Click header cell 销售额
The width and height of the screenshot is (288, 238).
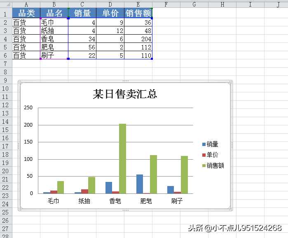[x=138, y=13]
